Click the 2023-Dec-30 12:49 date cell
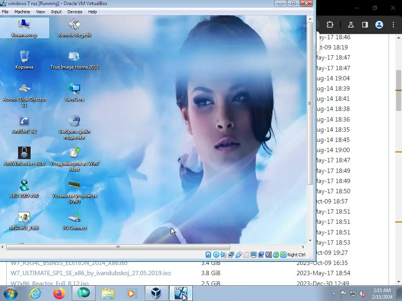 (323, 283)
